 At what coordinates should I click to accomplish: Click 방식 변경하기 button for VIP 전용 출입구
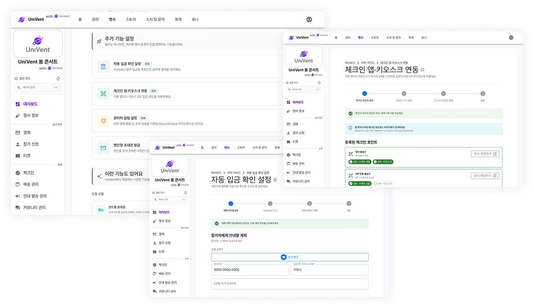(485, 176)
